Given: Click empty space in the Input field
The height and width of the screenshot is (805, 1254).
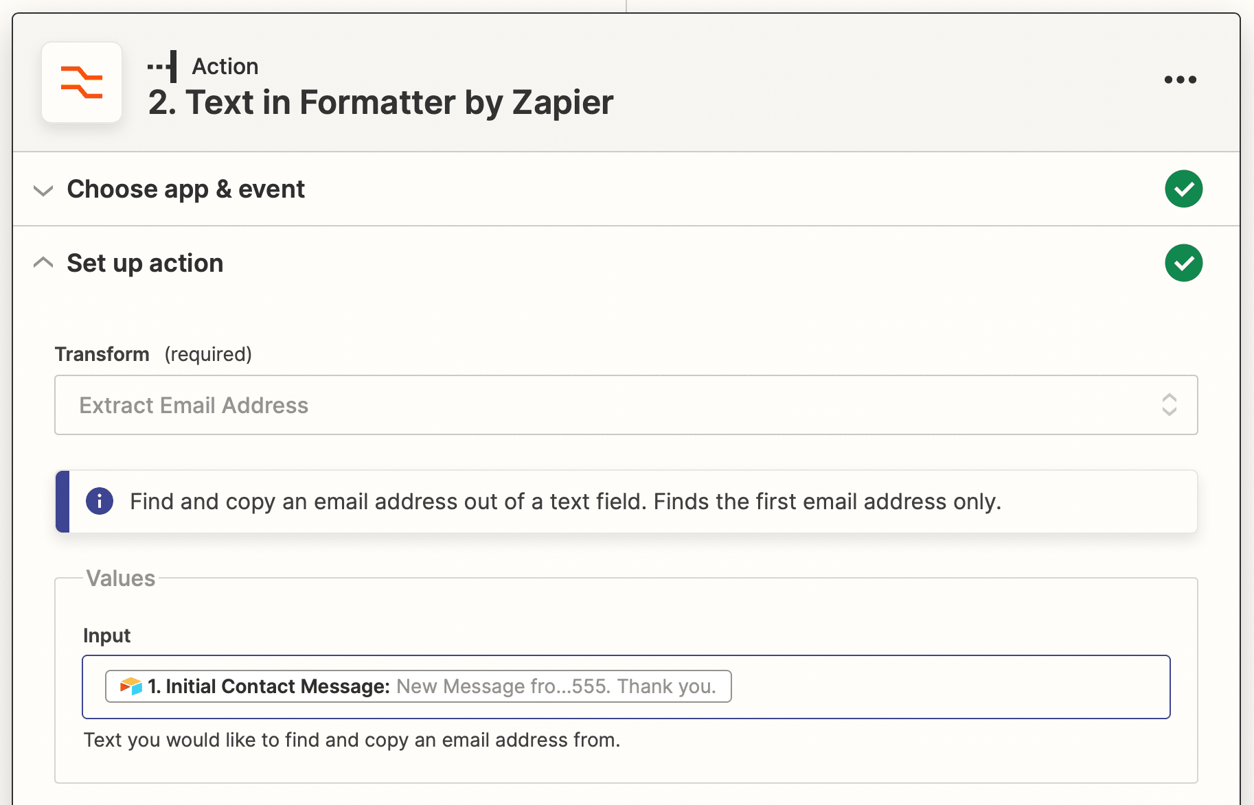Looking at the screenshot, I should tap(948, 686).
